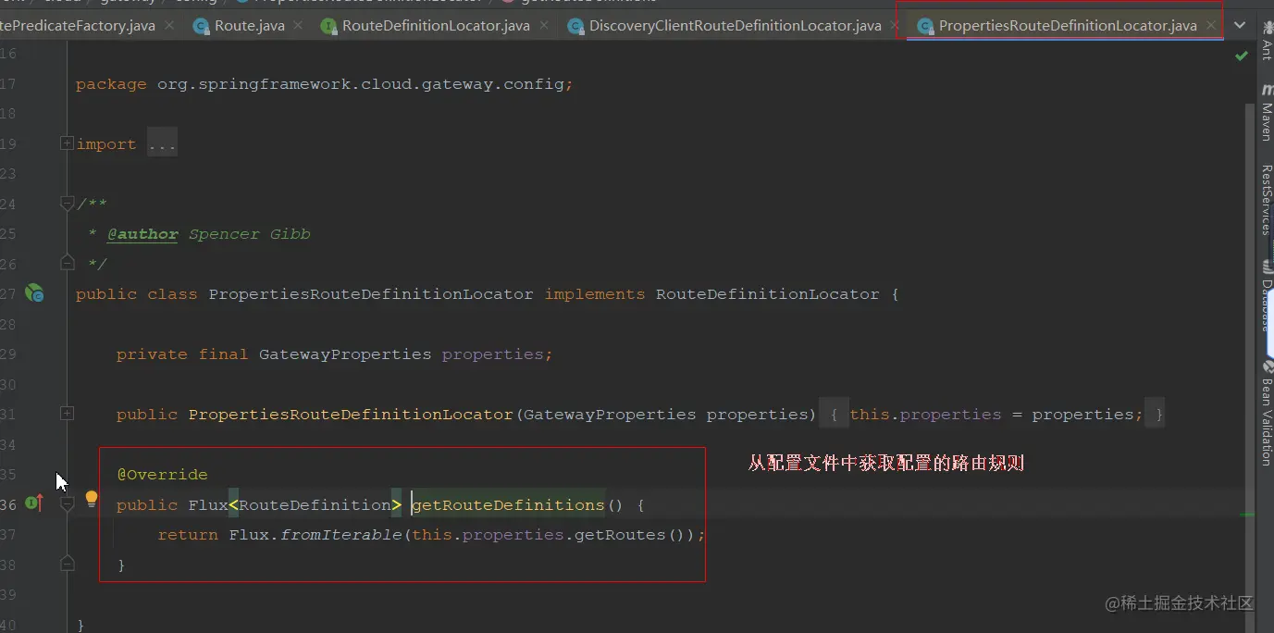Click the Javadoc closing fold marker
Image resolution: width=1274 pixels, height=633 pixels.
(67, 264)
